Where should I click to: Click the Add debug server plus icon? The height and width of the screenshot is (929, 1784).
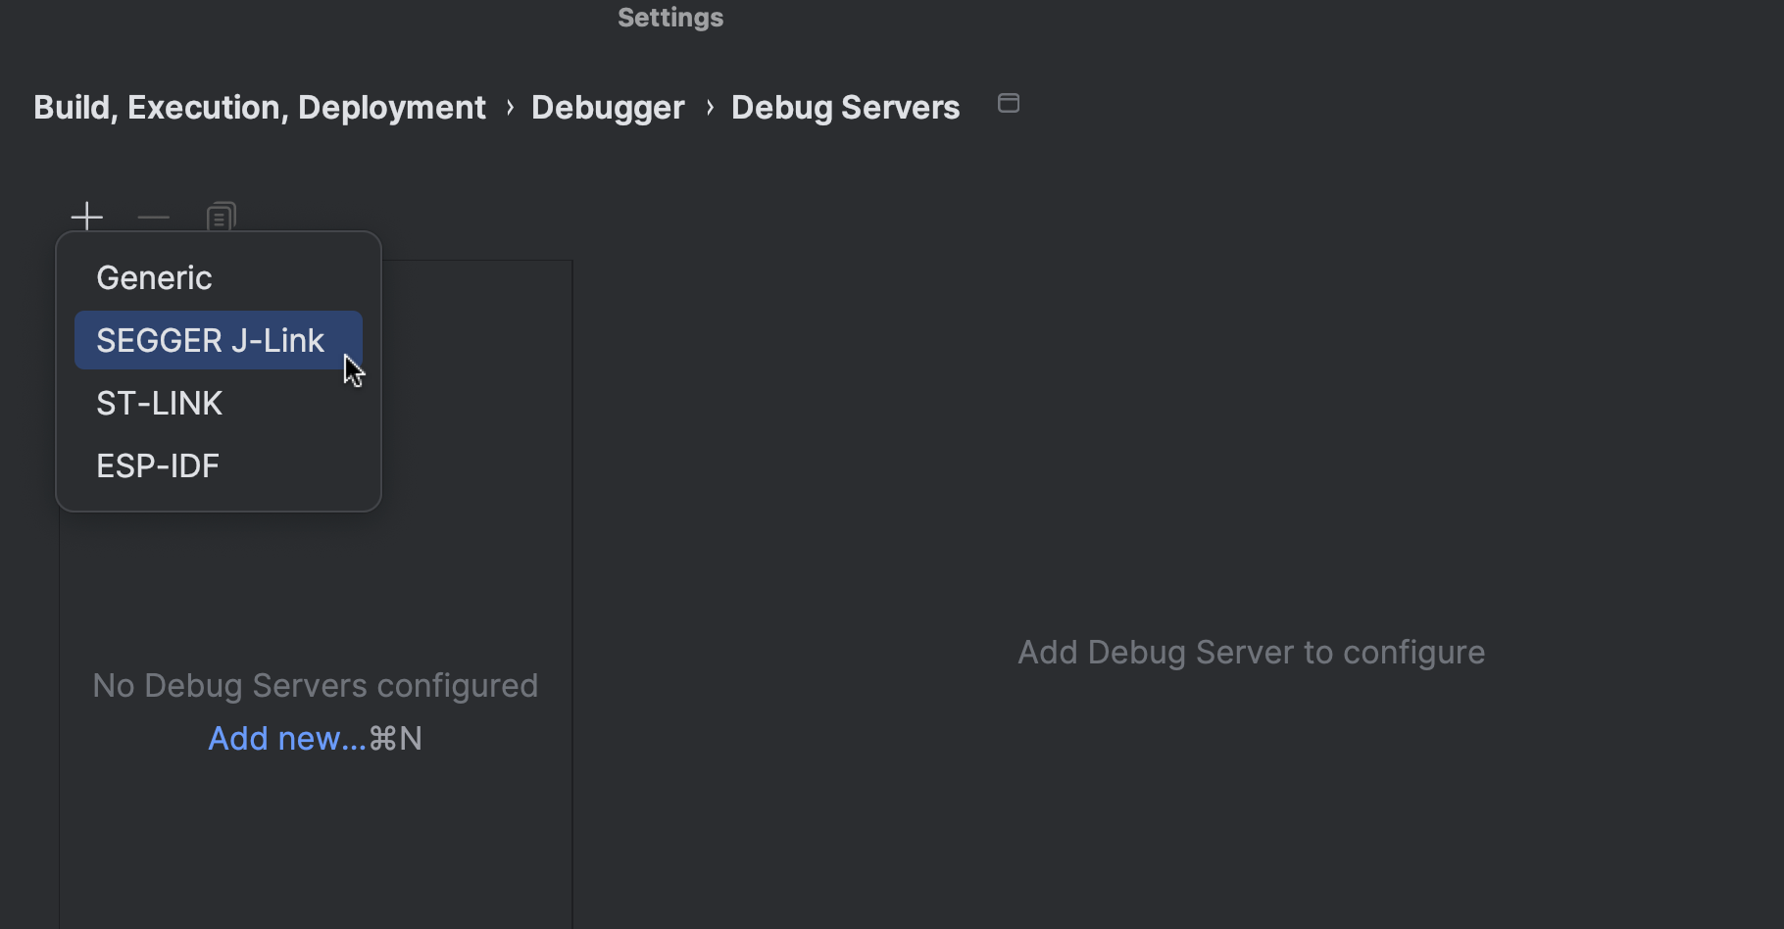click(x=86, y=216)
